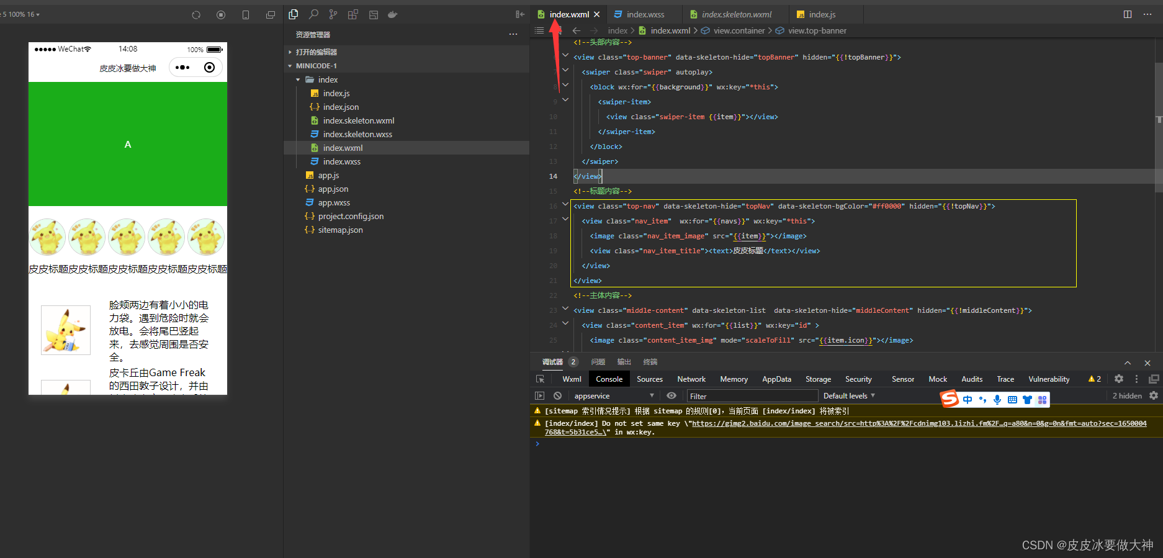This screenshot has height=558, width=1163.
Task: Click the warnings count badge showing 2
Action: coord(1095,379)
